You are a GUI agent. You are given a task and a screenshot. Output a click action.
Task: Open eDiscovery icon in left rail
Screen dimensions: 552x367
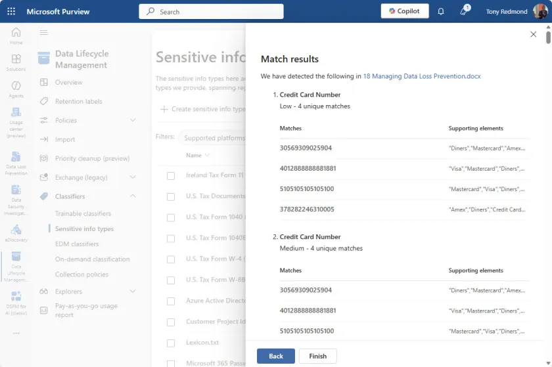pos(16,230)
